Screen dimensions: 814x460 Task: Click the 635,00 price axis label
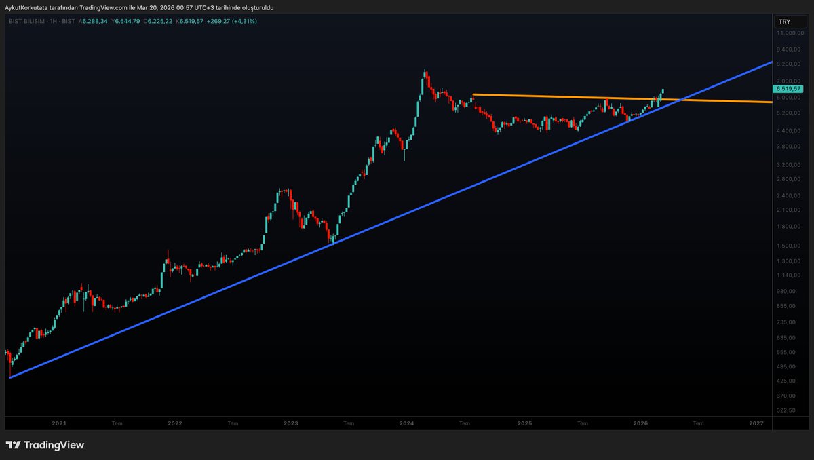point(787,337)
